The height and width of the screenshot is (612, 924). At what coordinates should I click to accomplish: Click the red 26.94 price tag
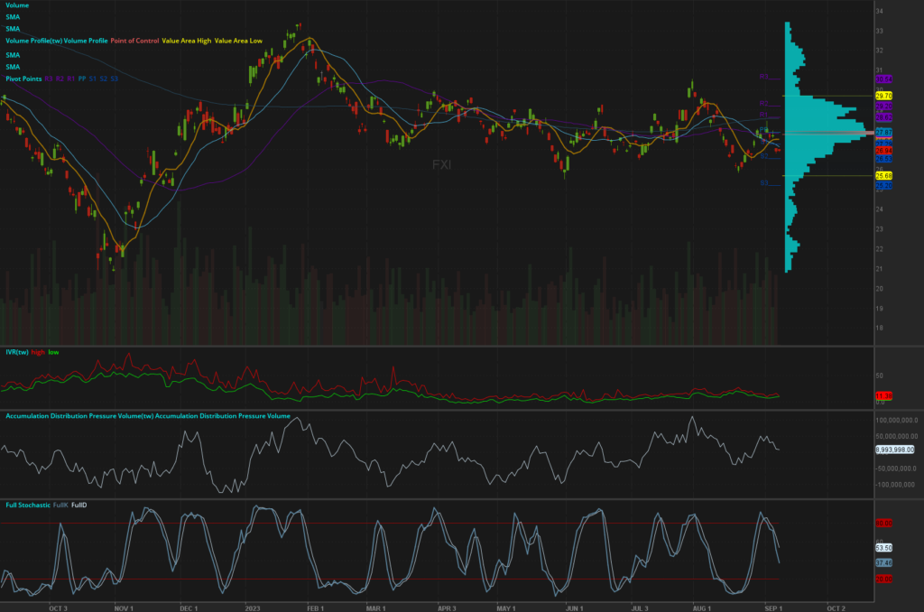883,150
